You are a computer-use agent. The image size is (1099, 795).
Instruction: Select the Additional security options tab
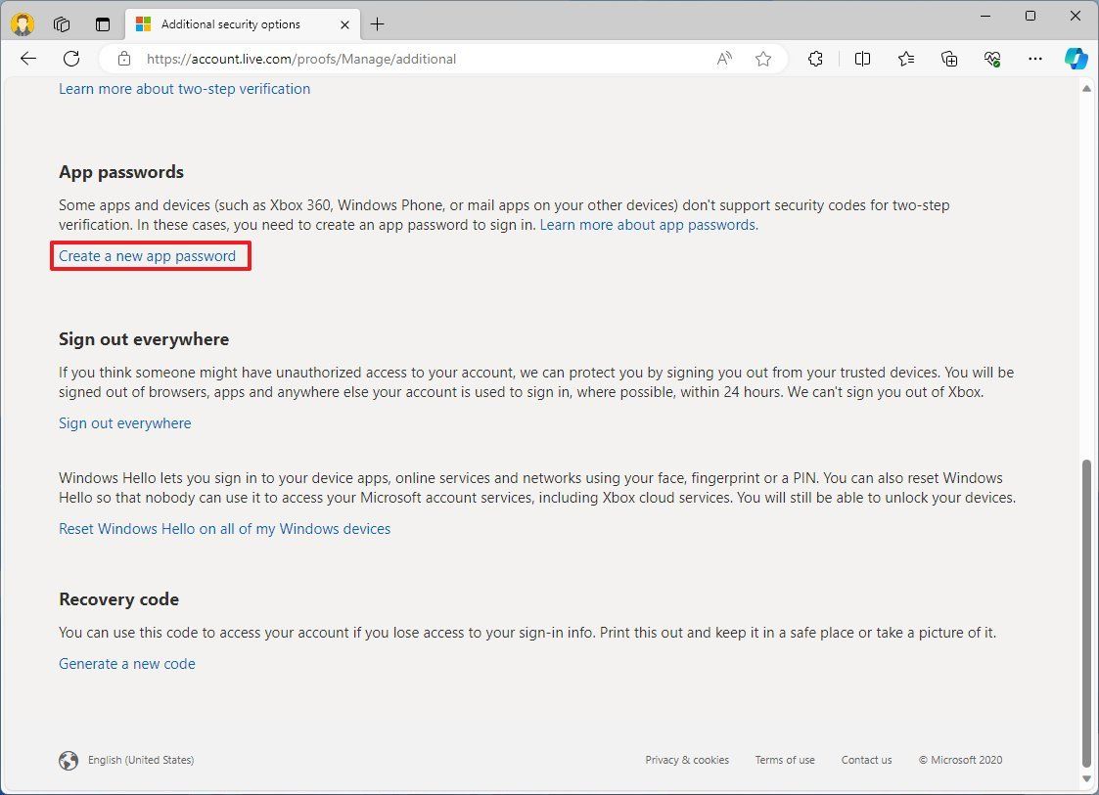[x=235, y=23]
